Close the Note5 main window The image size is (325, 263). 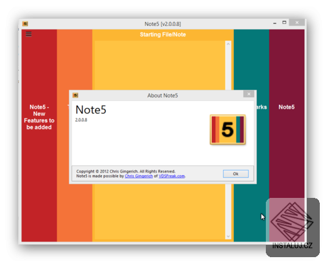[297, 23]
